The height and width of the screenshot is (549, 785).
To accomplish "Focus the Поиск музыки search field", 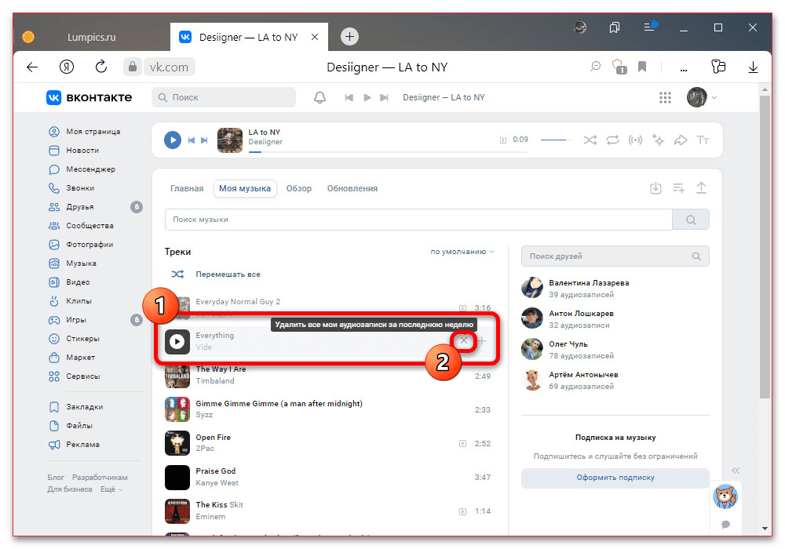I will [418, 220].
